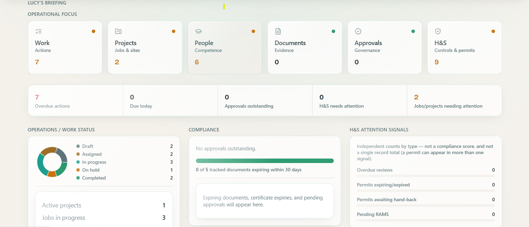The height and width of the screenshot is (227, 529).
Task: Click the green status dot on Approvals card
Action: coord(413,31)
